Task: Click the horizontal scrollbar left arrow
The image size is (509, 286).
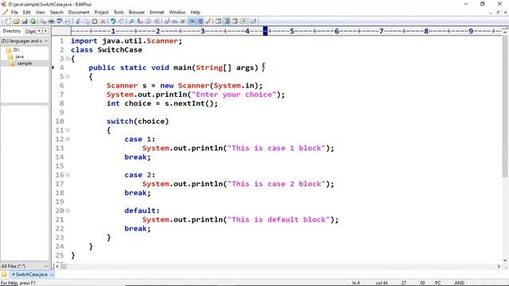Action: point(57,266)
